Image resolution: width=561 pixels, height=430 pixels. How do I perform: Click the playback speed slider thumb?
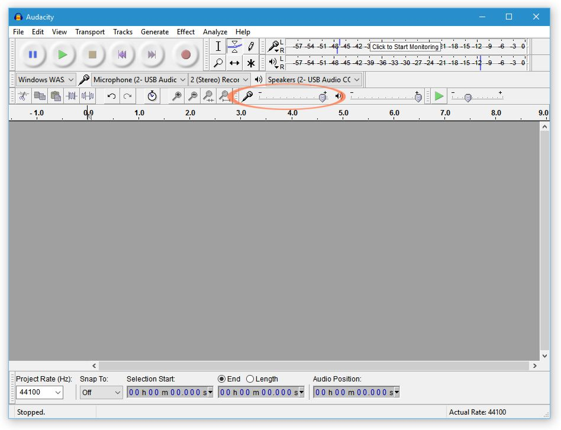coord(468,98)
